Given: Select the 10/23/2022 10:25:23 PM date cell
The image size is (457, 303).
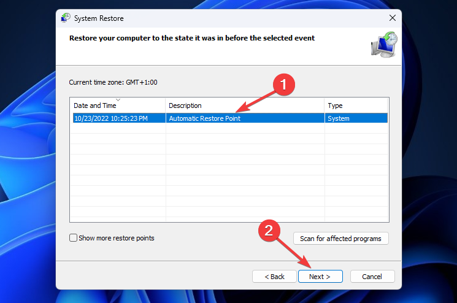Looking at the screenshot, I should (x=119, y=118).
